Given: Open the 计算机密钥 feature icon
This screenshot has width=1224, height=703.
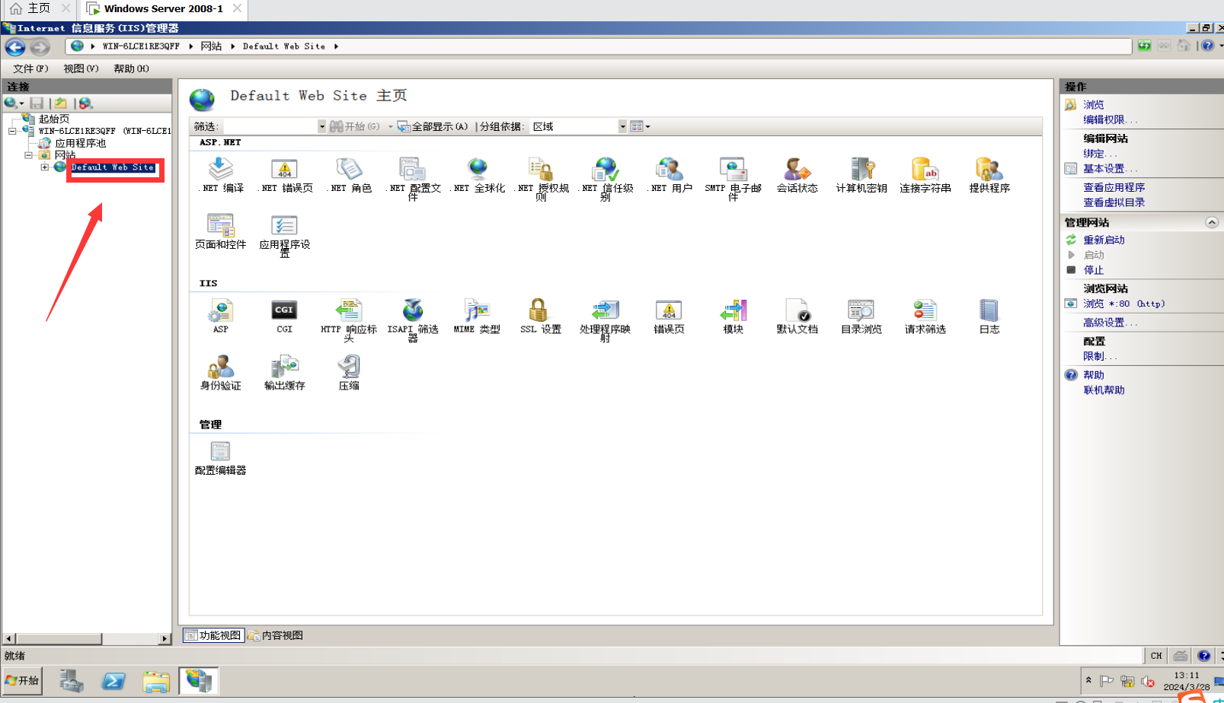Looking at the screenshot, I should [x=861, y=174].
